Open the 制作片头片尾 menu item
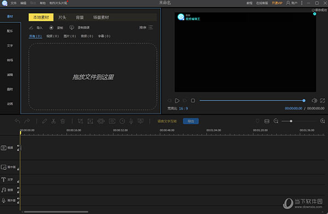The height and width of the screenshot is (214, 328). tap(58, 3)
